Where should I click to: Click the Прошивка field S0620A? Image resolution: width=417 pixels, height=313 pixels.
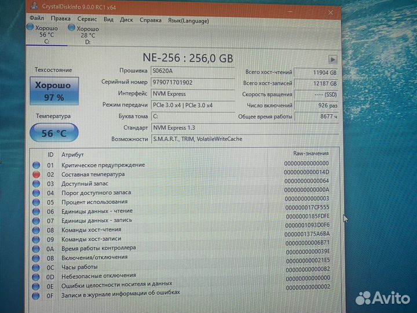[x=193, y=71]
